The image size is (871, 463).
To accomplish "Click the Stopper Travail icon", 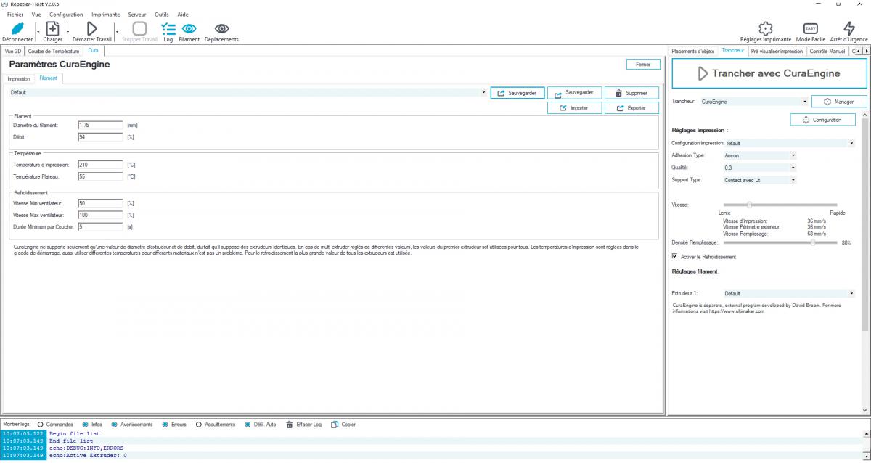I will [139, 28].
